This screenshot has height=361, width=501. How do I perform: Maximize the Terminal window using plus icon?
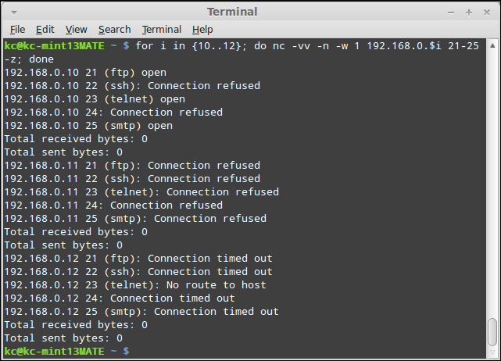tap(469, 13)
